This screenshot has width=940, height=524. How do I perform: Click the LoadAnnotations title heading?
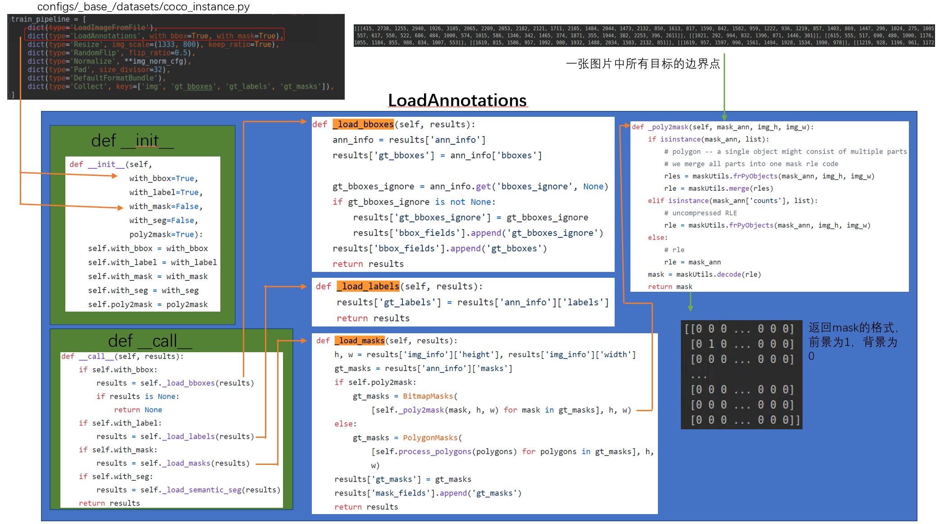pyautogui.click(x=457, y=100)
